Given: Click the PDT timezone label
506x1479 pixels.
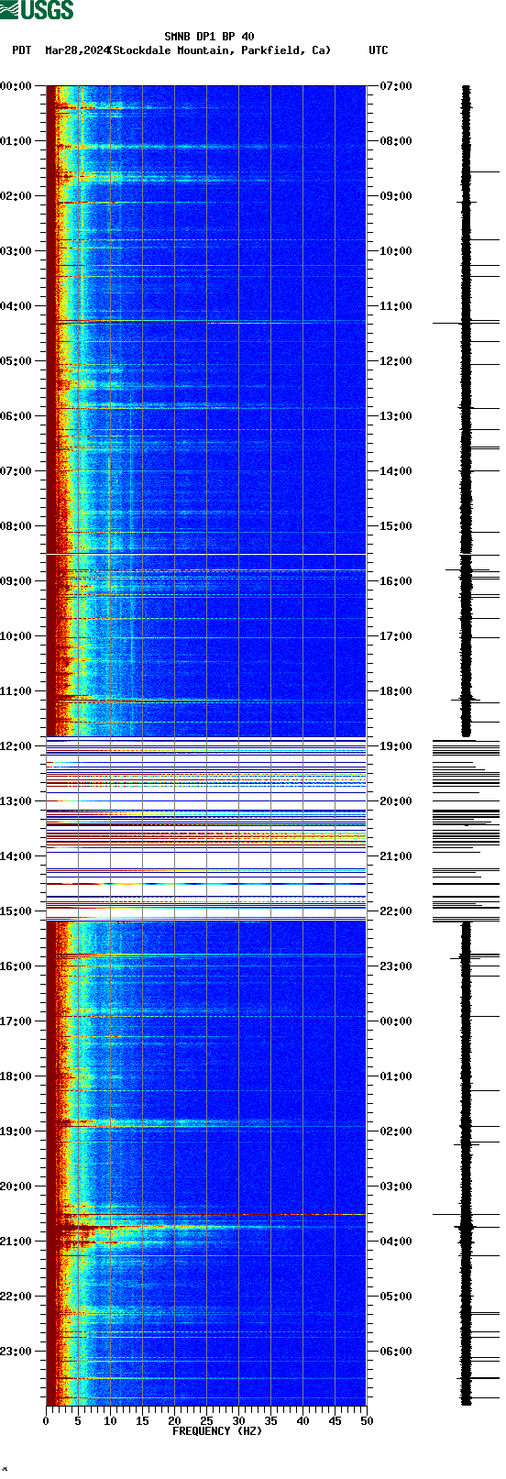Looking at the screenshot, I should point(21,50).
